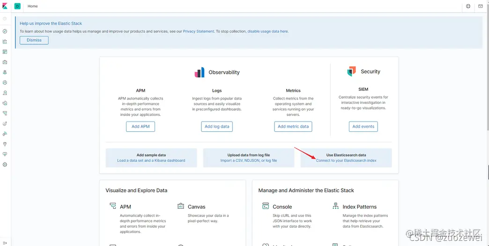Click the APM icon under Visualize and Explore
The height and width of the screenshot is (246, 489).
click(x=112, y=205)
